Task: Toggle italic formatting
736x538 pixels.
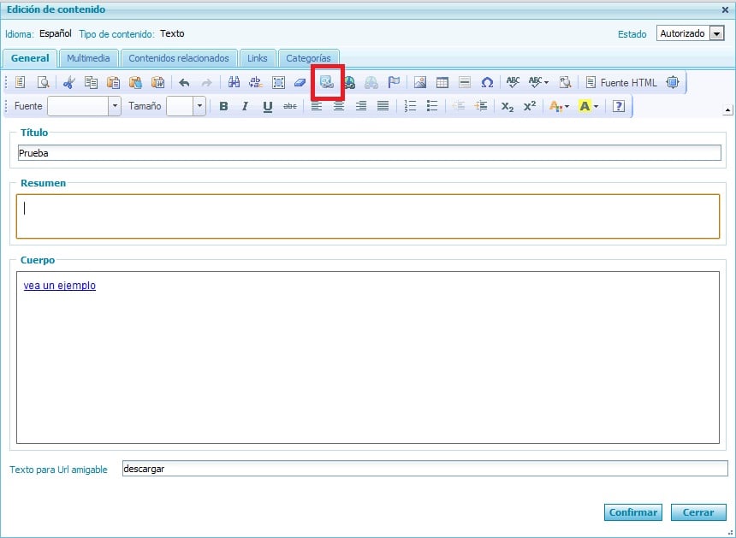Action: 245,106
